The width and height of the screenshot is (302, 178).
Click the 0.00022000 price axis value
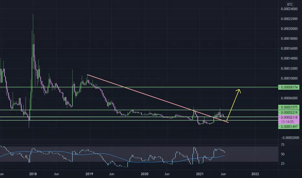pos(289,19)
